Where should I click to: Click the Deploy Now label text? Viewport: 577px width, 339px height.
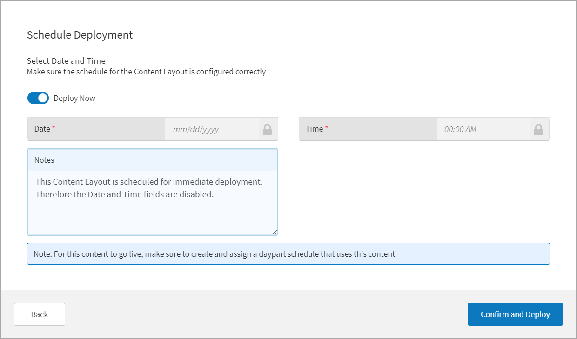tap(74, 98)
